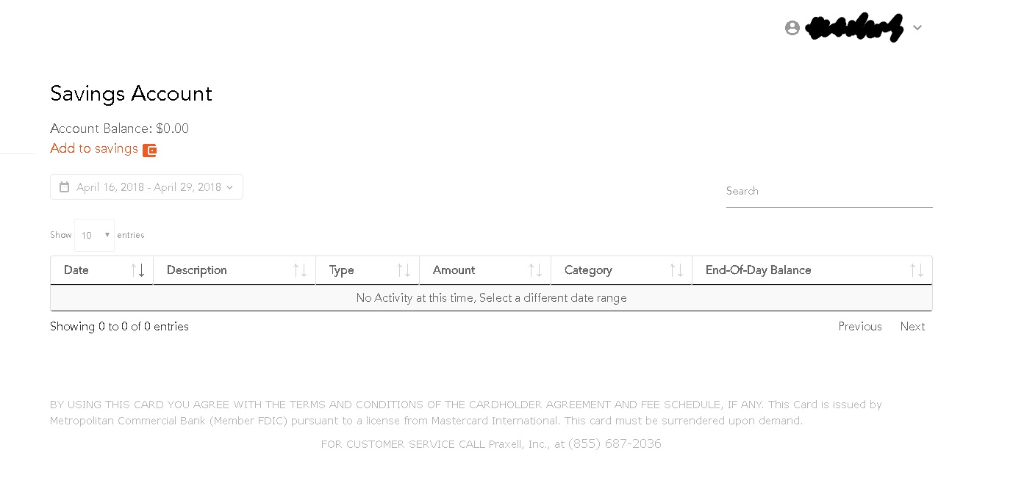Sort by the Amount column arrows
1013x489 pixels.
534,270
